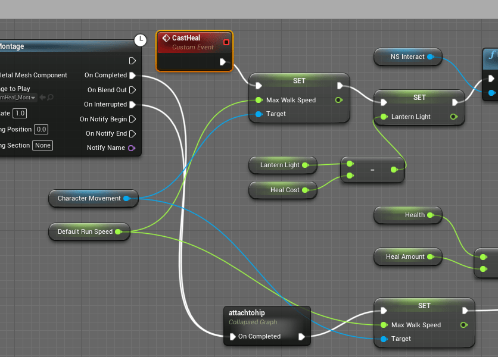498x357 pixels.
Task: Click the CastHeal red delegate pin
Action: [226, 42]
